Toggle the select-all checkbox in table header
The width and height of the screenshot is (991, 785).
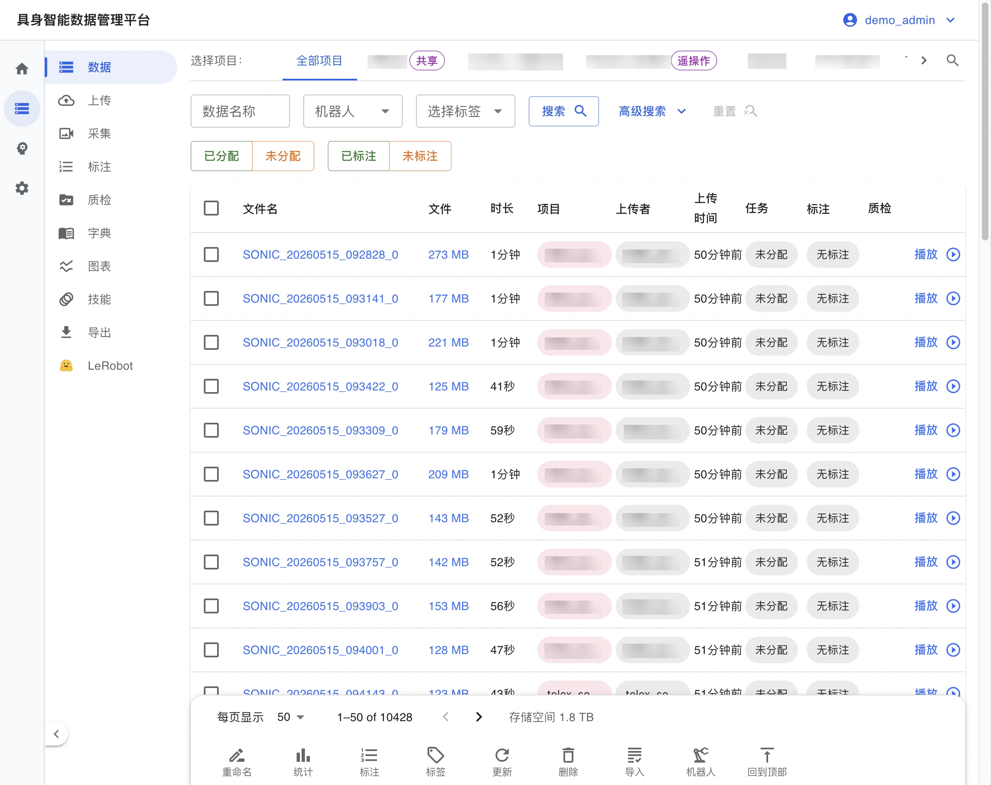coord(211,208)
